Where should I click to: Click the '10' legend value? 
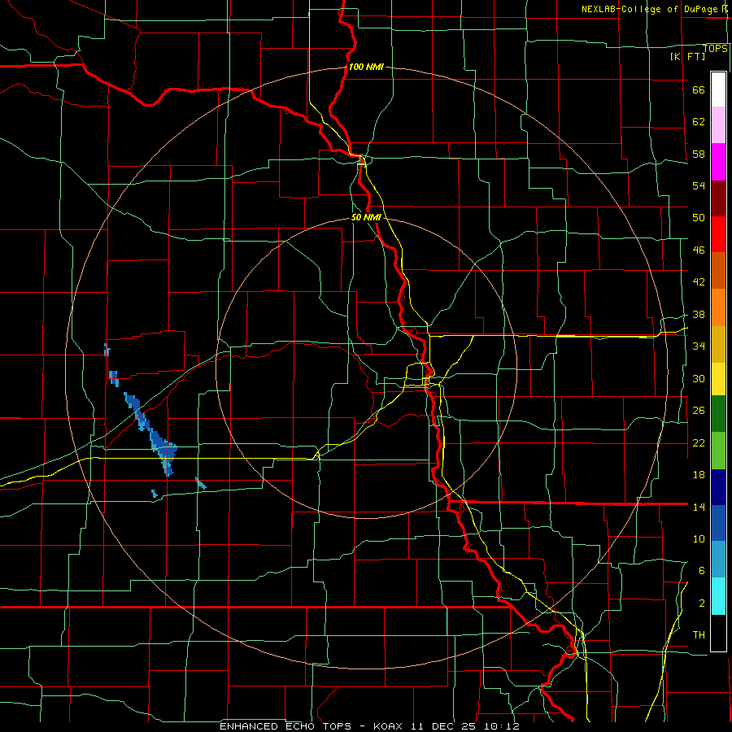[x=699, y=539]
